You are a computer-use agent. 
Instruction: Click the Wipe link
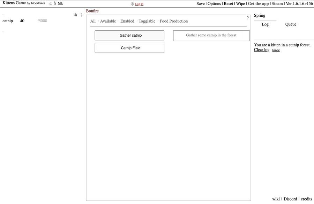(240, 3)
